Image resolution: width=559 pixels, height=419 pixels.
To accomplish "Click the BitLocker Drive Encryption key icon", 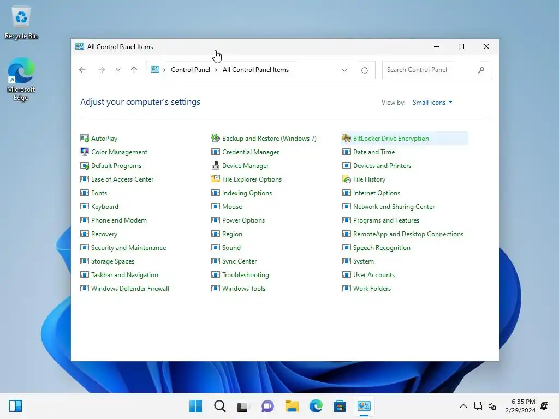I will tap(347, 138).
